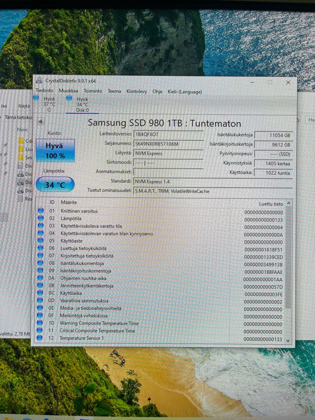Click status orb for row 11 Critical Composite Temperature
The image size is (315, 420).
40,330
